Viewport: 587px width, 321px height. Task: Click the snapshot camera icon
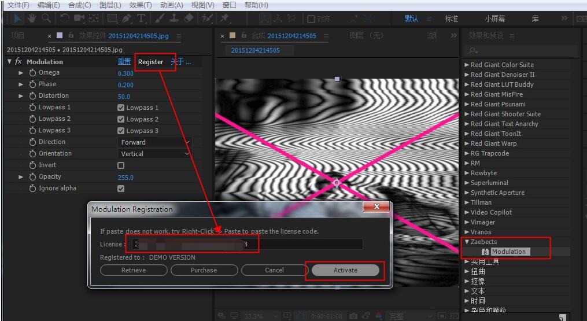[353, 316]
